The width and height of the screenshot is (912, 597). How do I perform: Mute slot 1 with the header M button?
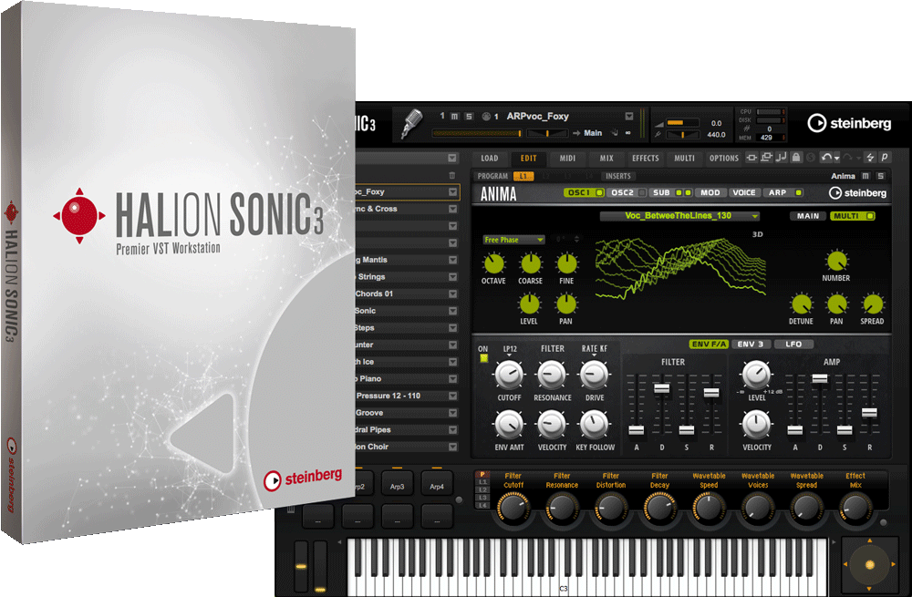tap(455, 117)
